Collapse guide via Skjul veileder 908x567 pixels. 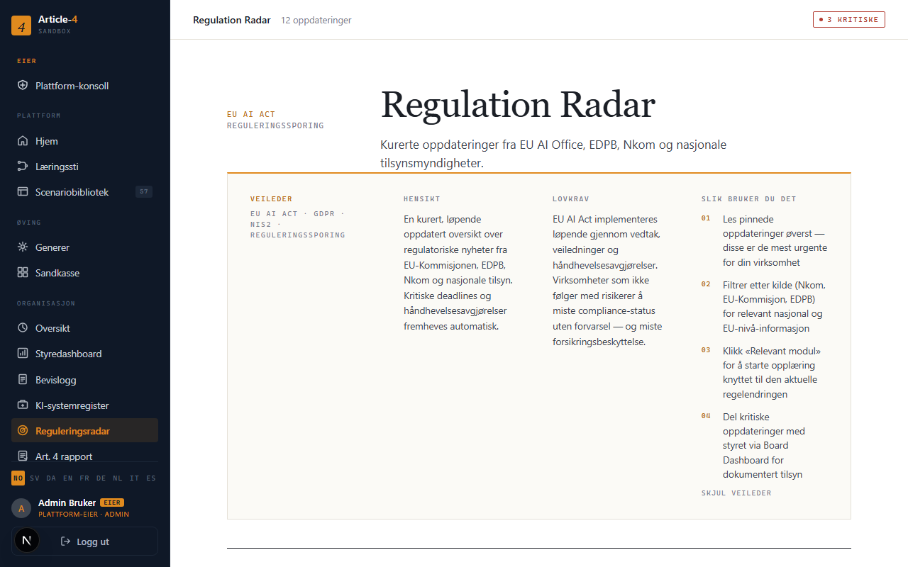tap(736, 493)
